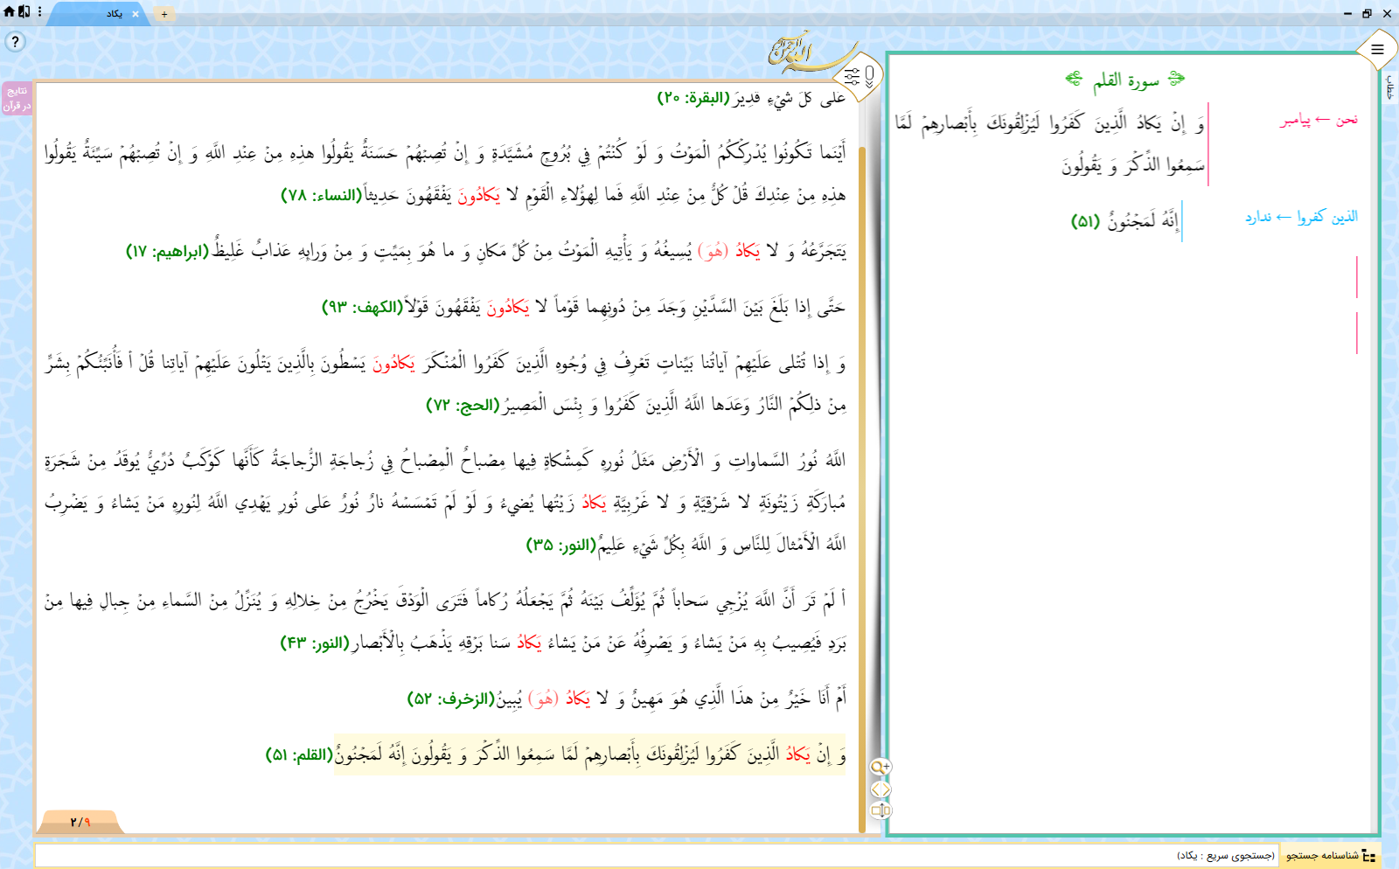Image resolution: width=1399 pixels, height=869 pixels.
Task: Open the three-dot more options menu
Action: coord(40,12)
